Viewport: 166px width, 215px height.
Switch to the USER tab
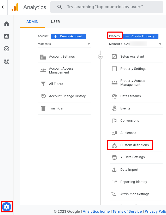click(55, 22)
